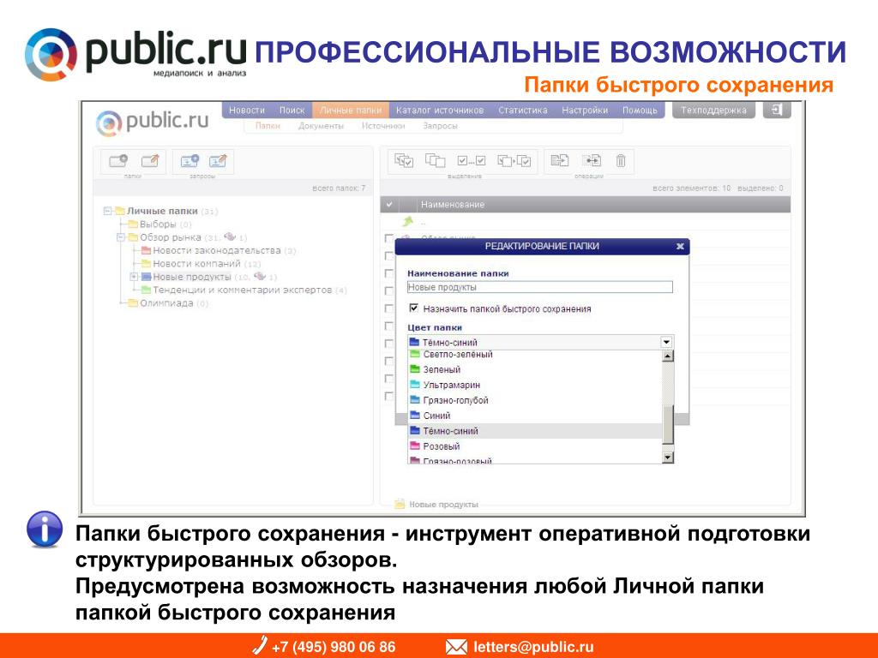Click the green up-level arrow icon

408,222
